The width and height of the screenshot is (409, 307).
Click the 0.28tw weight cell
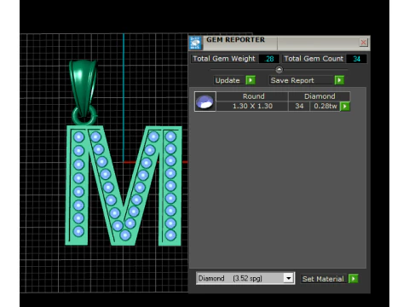click(x=325, y=106)
